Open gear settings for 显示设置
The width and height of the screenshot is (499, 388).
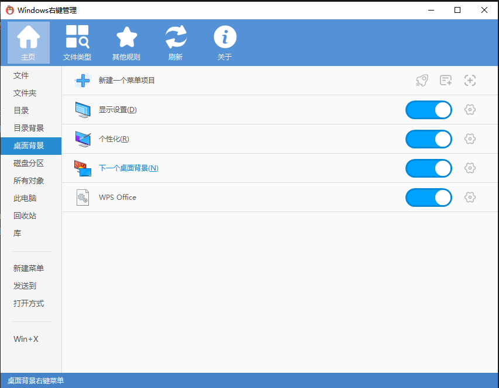(x=469, y=110)
